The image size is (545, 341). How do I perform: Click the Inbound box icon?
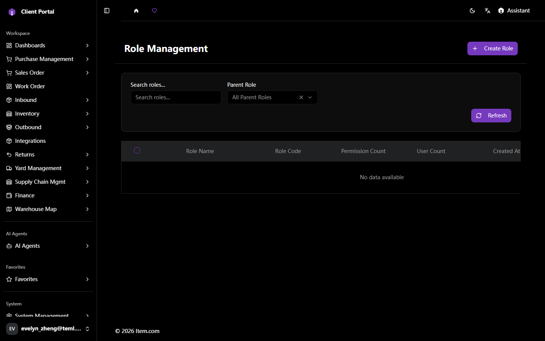[9, 100]
